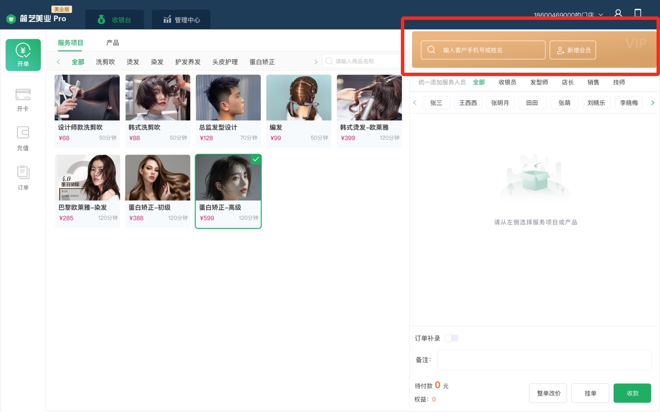The image size is (660, 412).
Task: Select 收银台 in the top navigation
Action: [x=114, y=19]
